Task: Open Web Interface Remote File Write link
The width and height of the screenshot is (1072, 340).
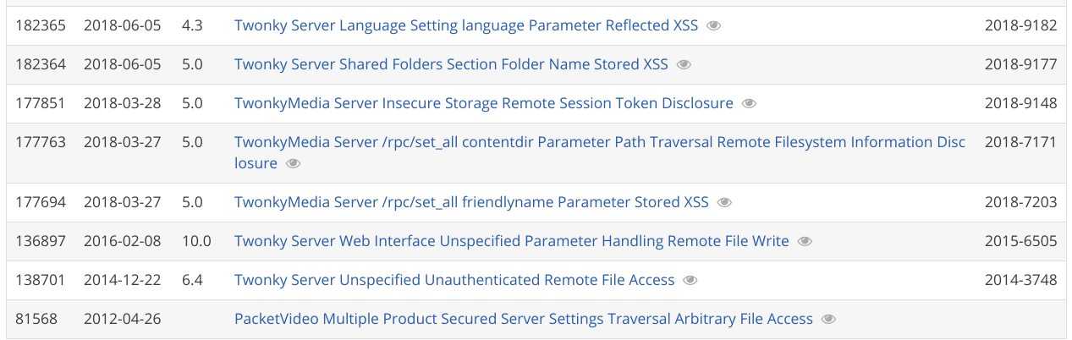Action: (511, 242)
